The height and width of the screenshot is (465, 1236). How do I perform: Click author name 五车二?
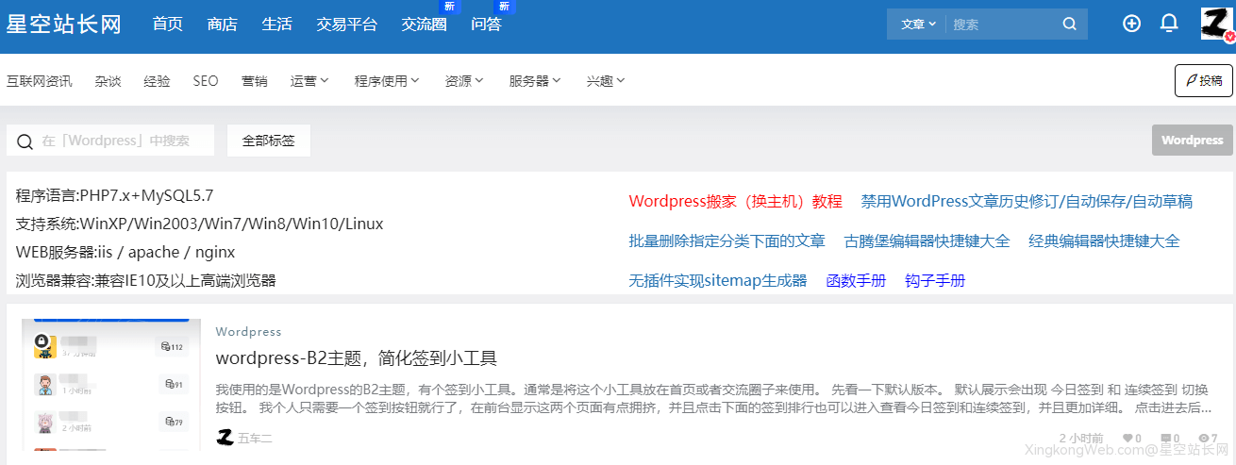pyautogui.click(x=255, y=438)
